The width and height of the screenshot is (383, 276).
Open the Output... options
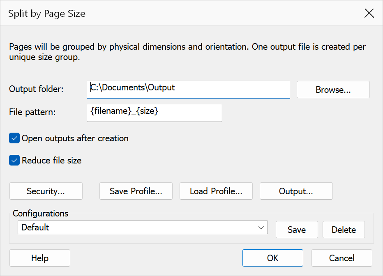[x=296, y=191]
